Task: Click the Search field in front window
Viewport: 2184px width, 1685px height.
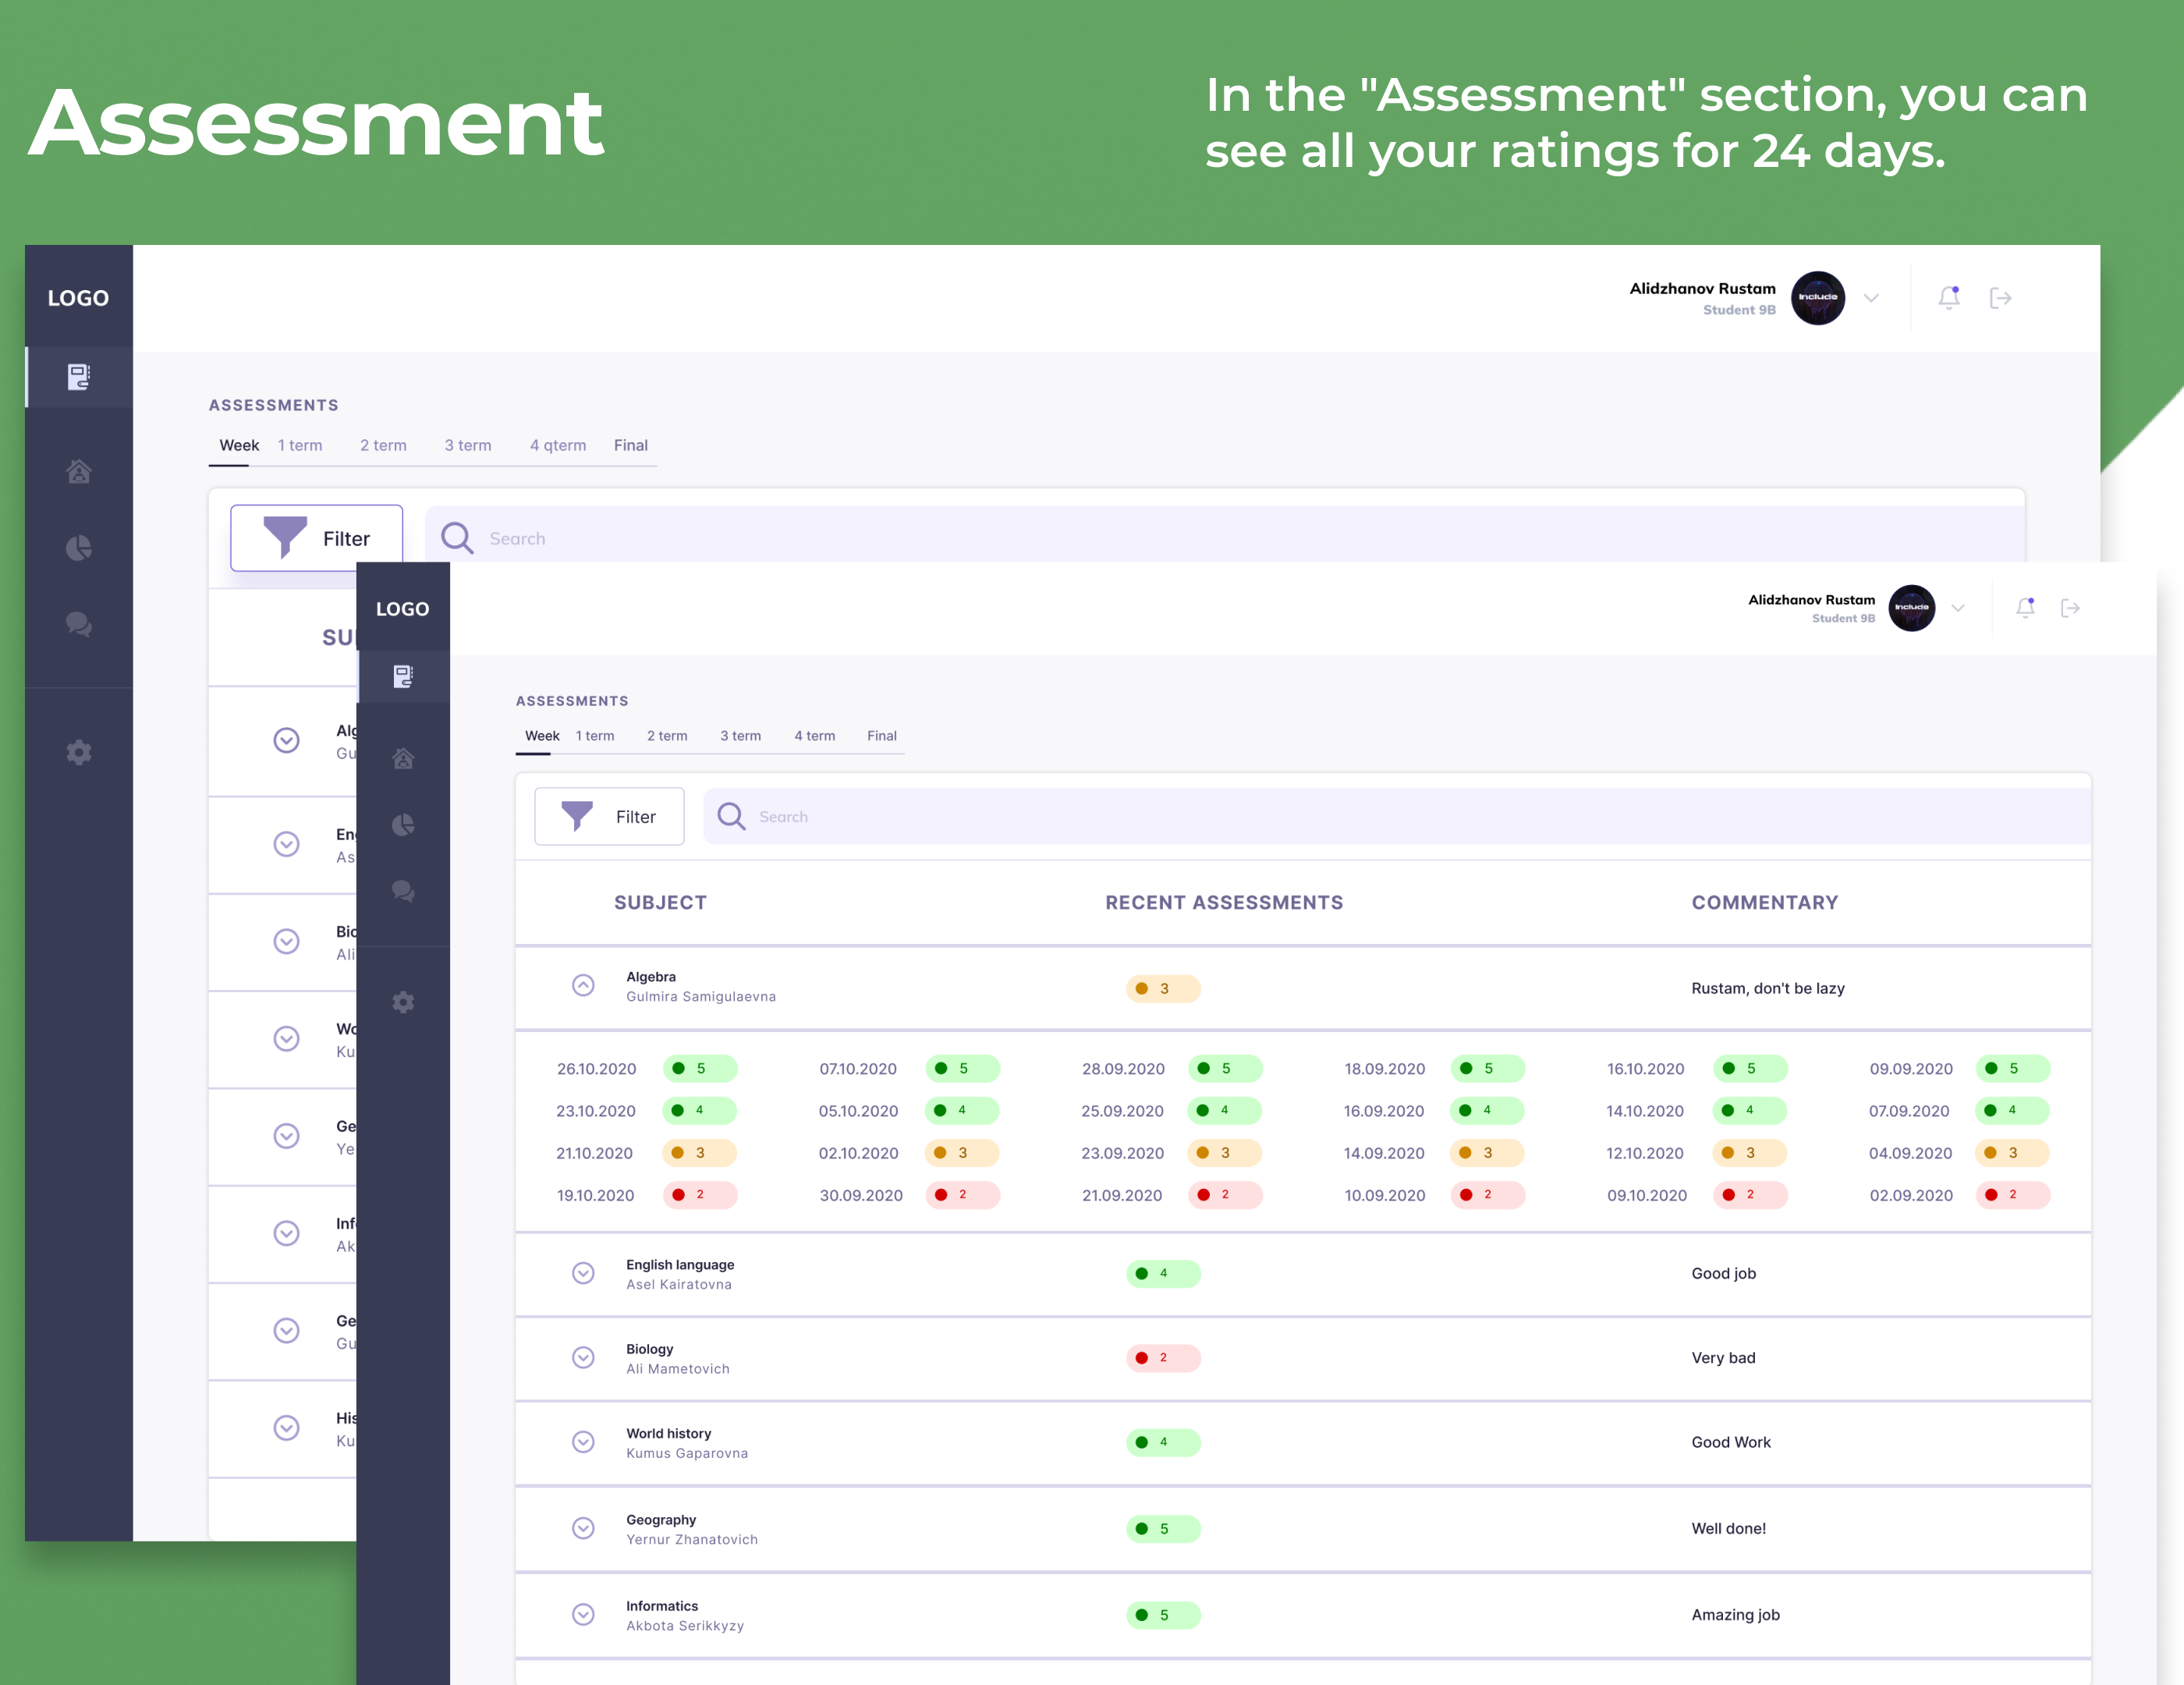Action: click(1397, 816)
